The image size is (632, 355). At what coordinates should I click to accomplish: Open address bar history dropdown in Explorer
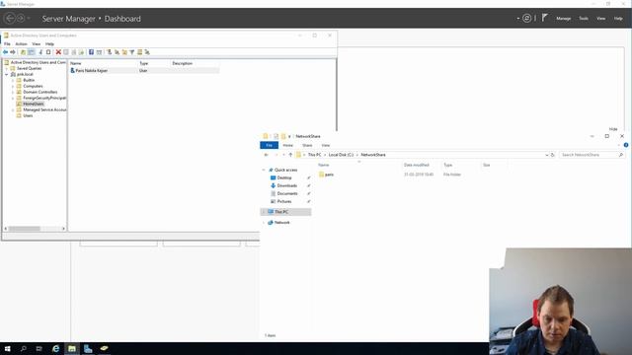point(546,155)
